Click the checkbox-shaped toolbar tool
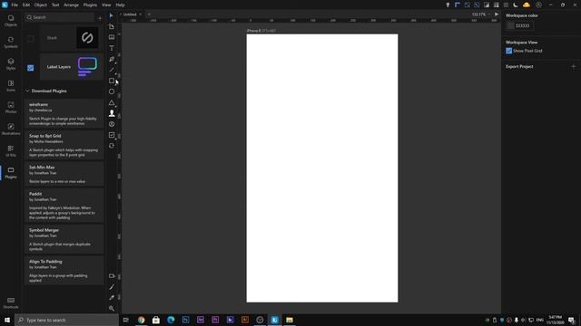 click(112, 135)
